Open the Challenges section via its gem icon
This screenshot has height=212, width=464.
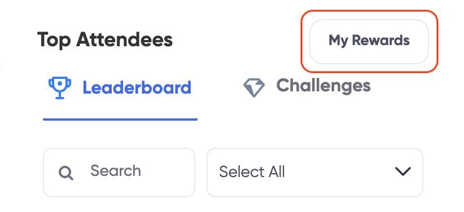(x=254, y=88)
